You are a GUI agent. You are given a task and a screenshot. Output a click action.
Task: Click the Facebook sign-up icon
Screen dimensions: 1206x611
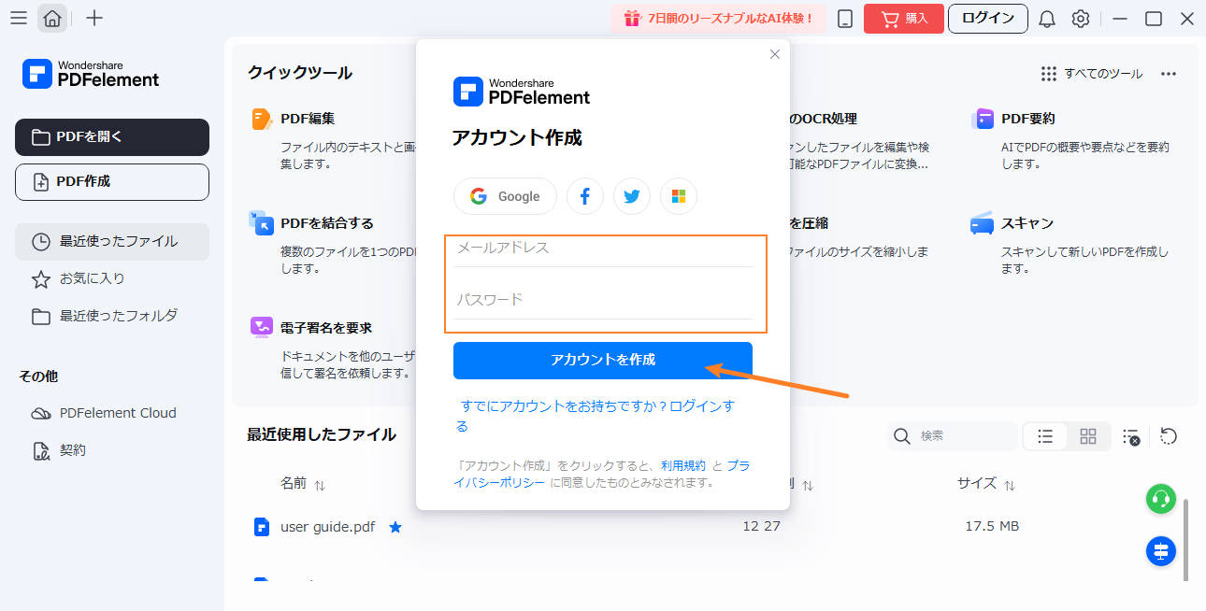585,196
